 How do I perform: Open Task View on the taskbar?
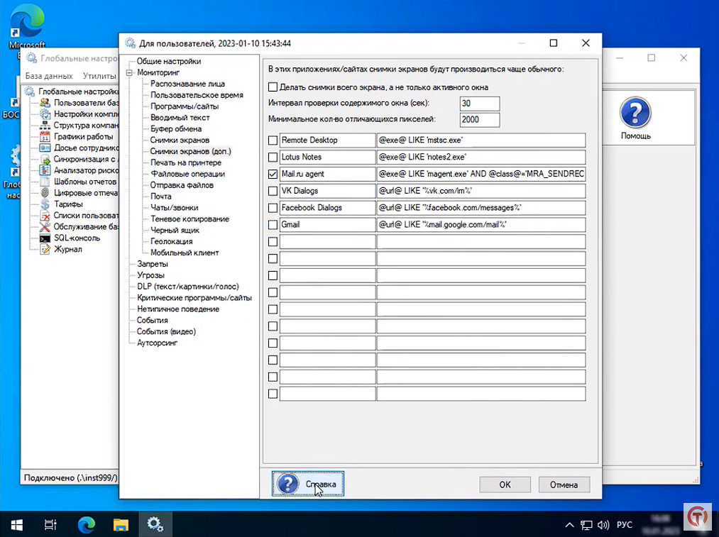point(50,524)
